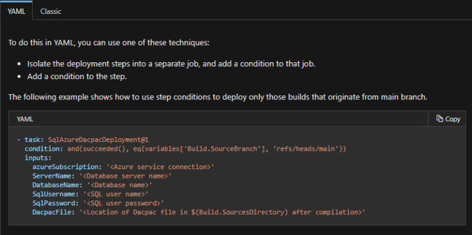Click the 'condition:' line in the code
472x235 pixels.
click(x=185, y=149)
